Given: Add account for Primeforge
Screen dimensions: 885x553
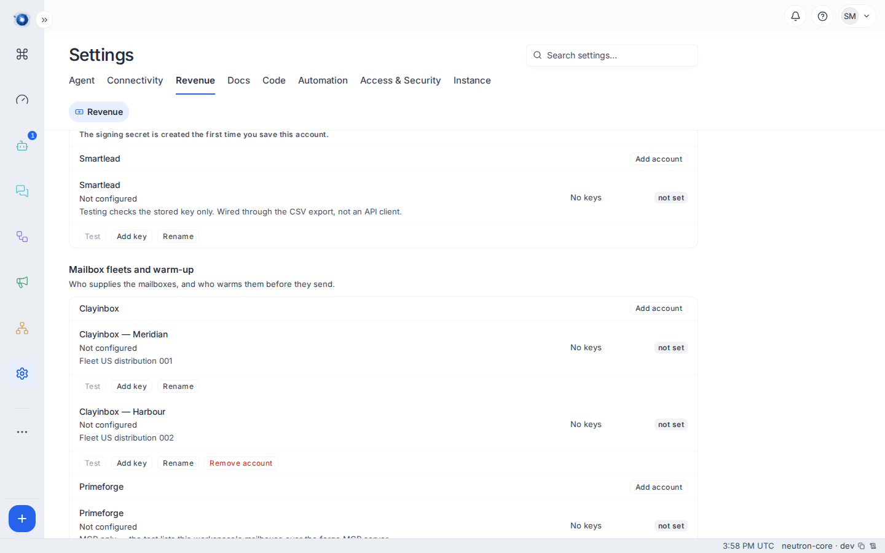Looking at the screenshot, I should click(x=659, y=487).
